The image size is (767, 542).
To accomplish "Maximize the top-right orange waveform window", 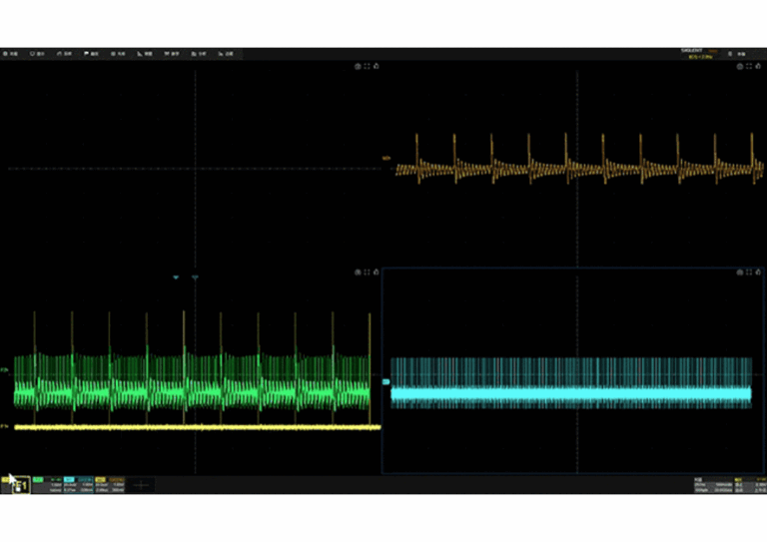I will coord(750,67).
